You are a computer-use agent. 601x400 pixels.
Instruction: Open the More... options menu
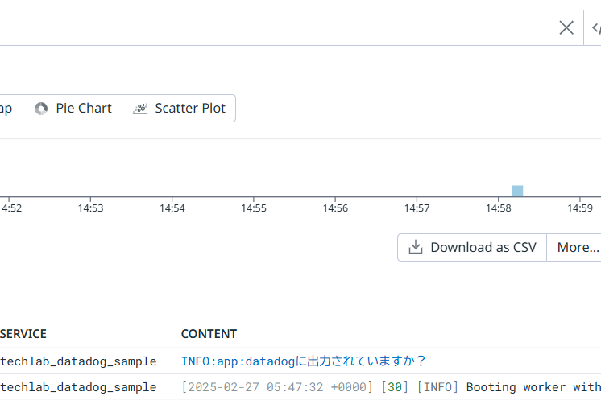[574, 247]
